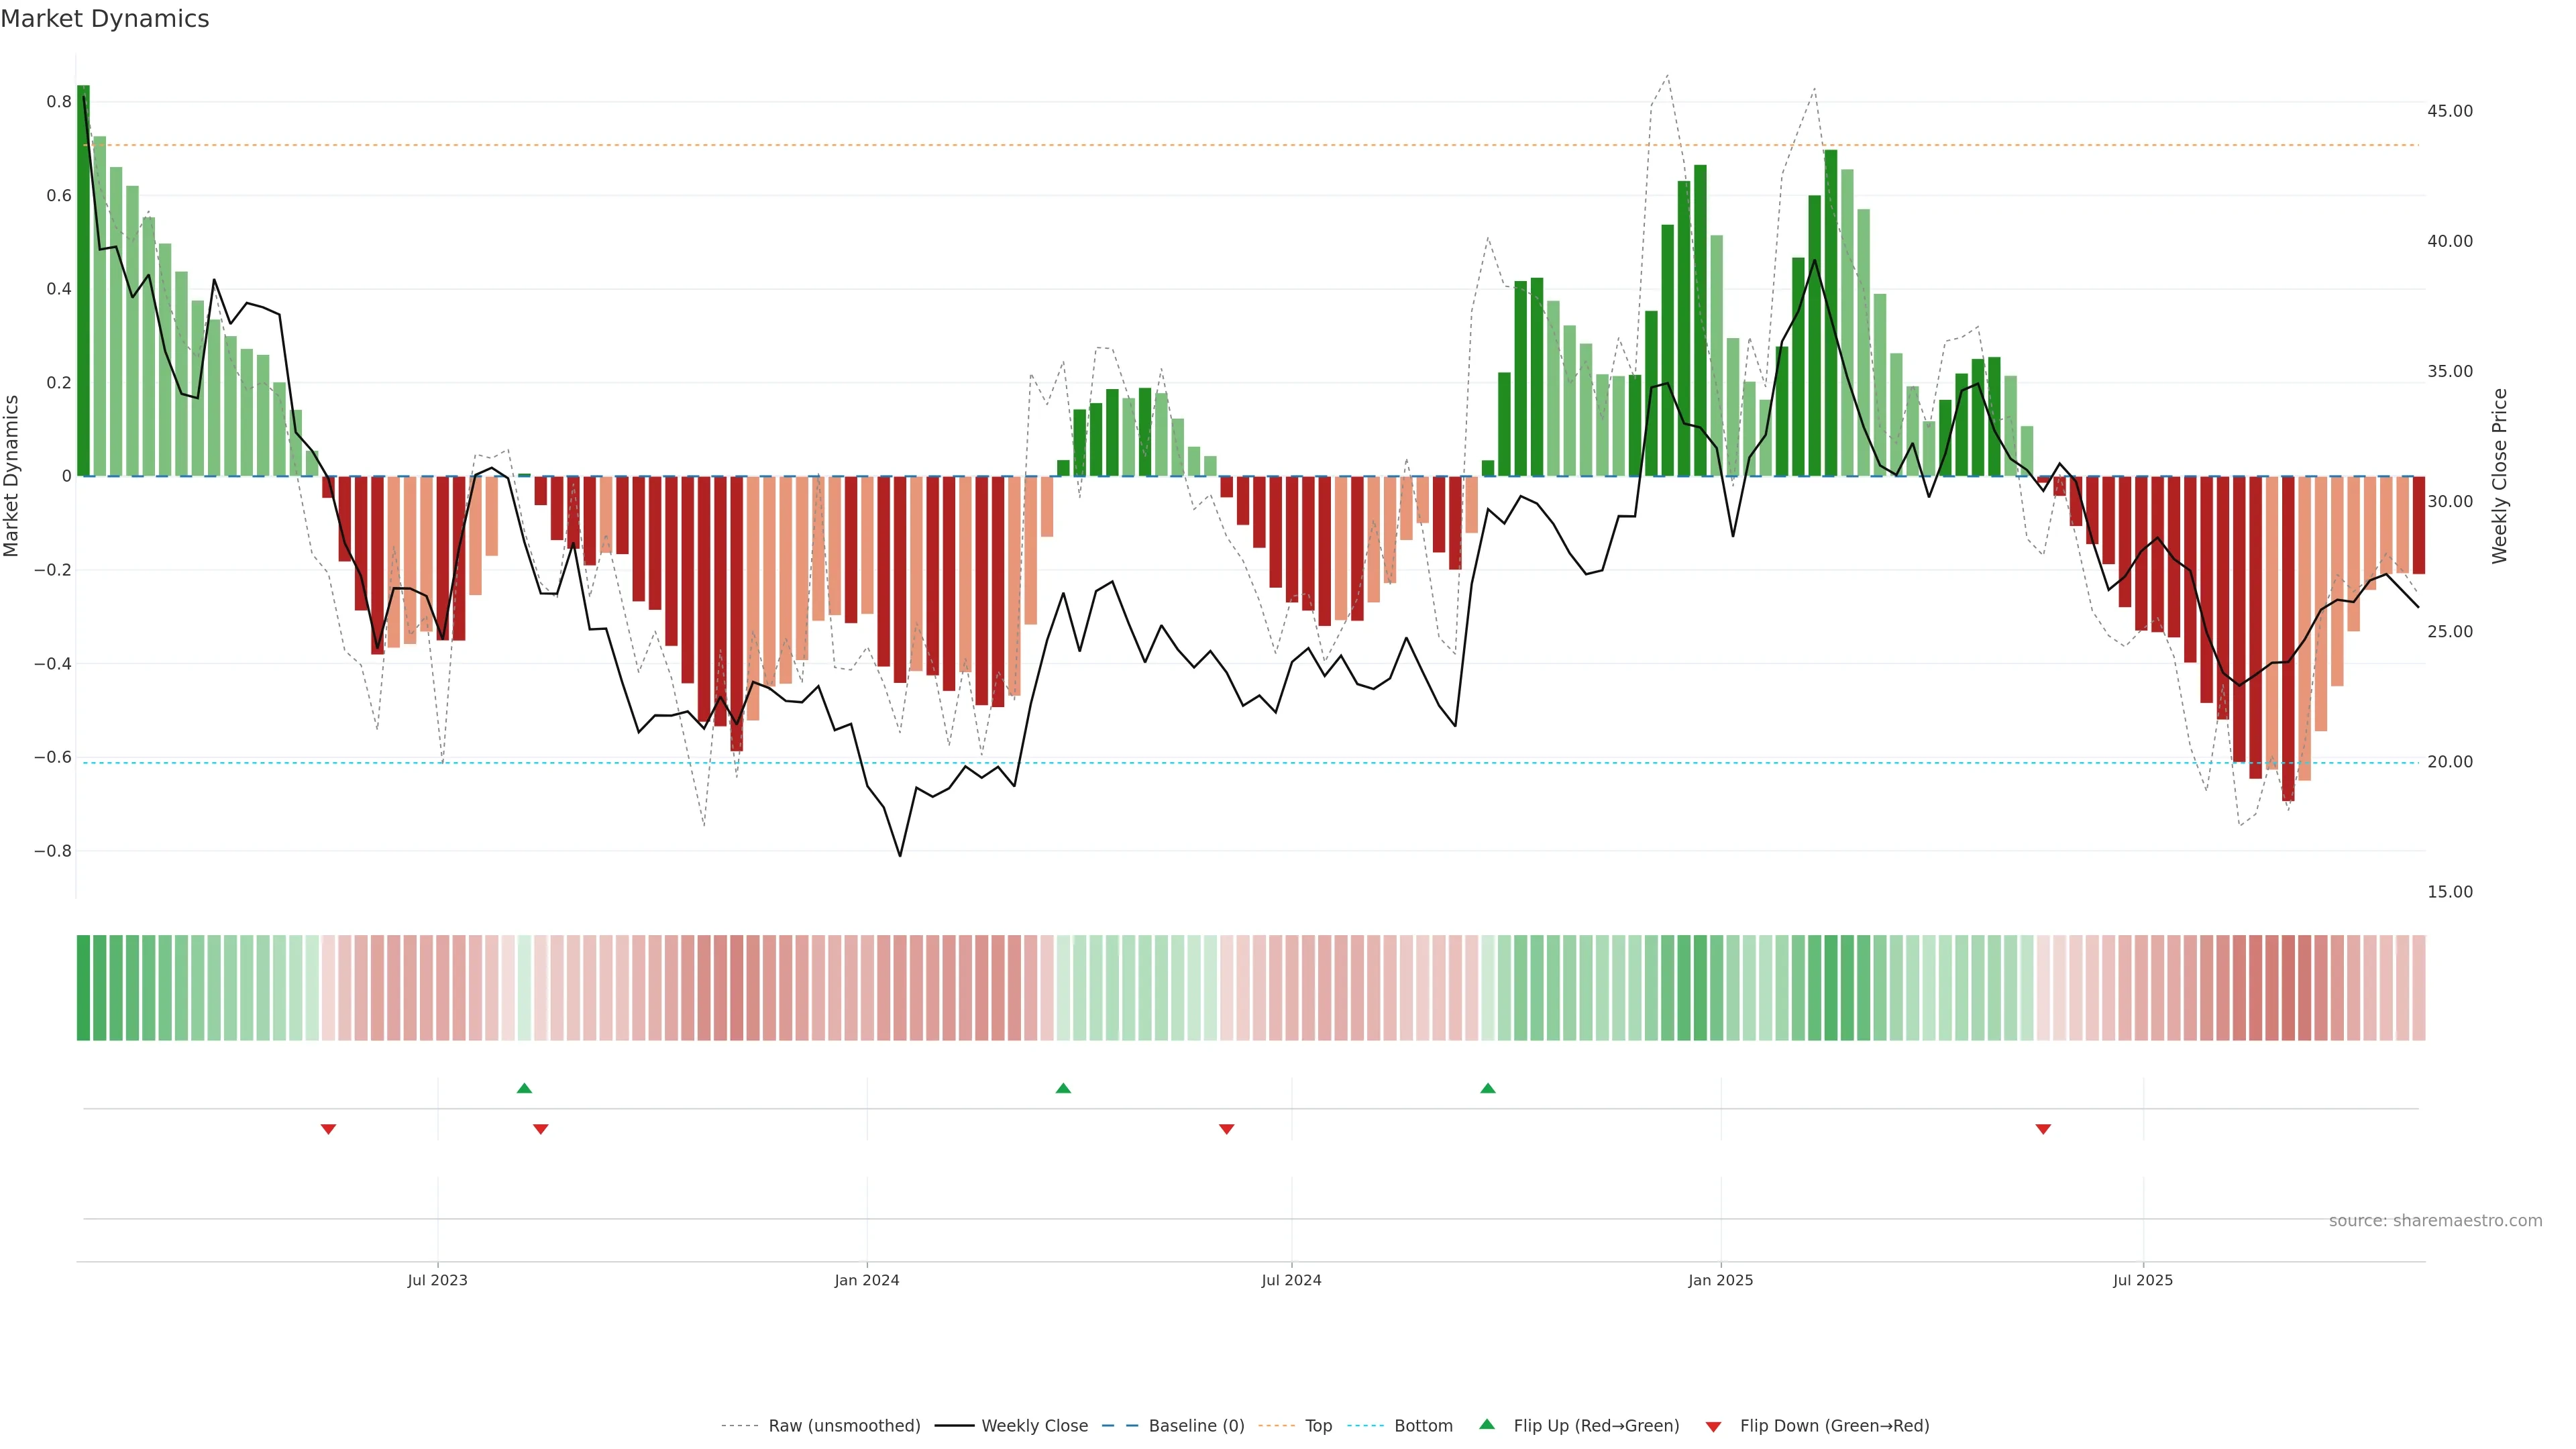The image size is (2576, 1449).
Task: Click the Jul 2023 axis label
Action: (437, 1280)
